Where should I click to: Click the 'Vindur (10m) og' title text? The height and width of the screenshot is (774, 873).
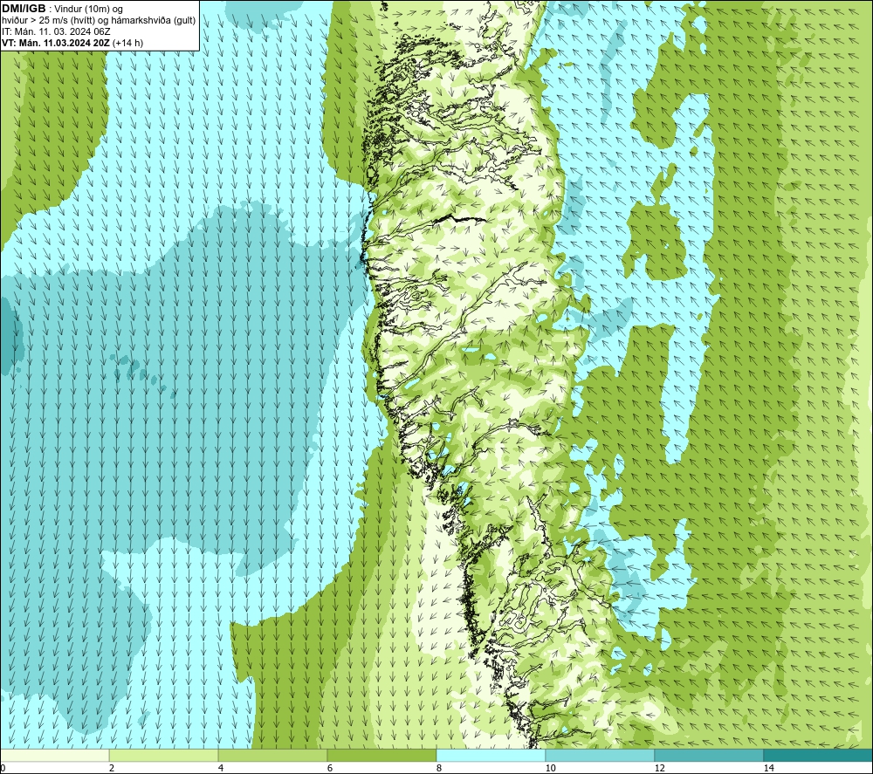(88, 10)
